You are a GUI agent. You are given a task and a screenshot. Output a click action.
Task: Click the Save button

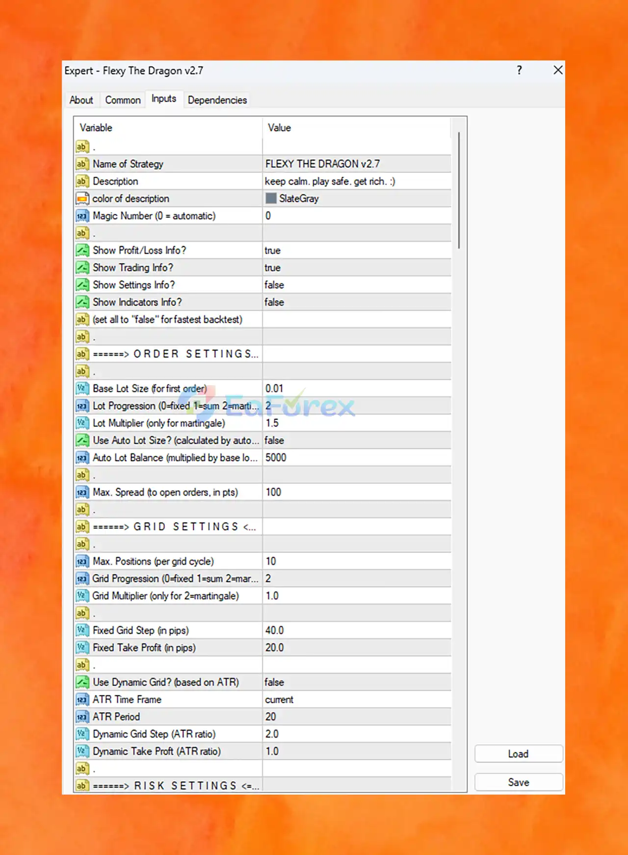tap(519, 782)
